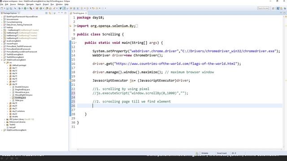Viewport: 287px width, 161px height.
Task: Click the New file toolbar icon
Action: point(2,8)
